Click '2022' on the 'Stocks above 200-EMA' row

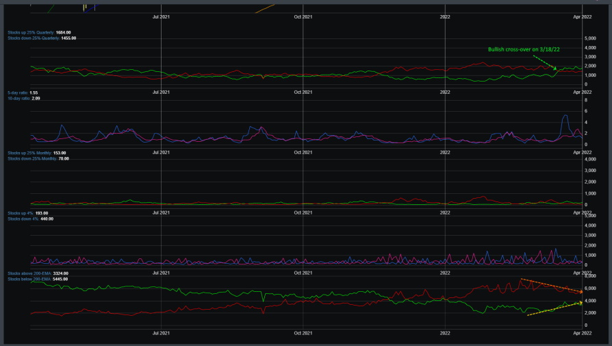(445, 273)
